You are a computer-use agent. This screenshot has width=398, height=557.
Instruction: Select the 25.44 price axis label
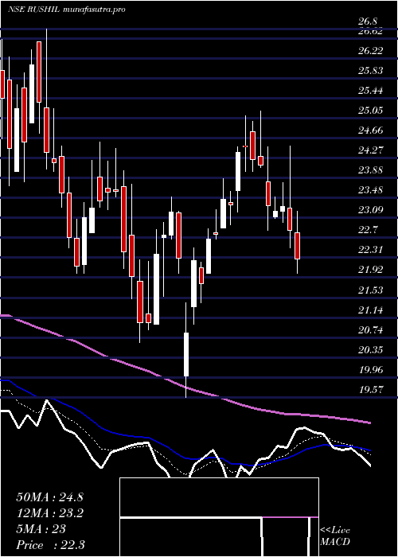(x=371, y=91)
